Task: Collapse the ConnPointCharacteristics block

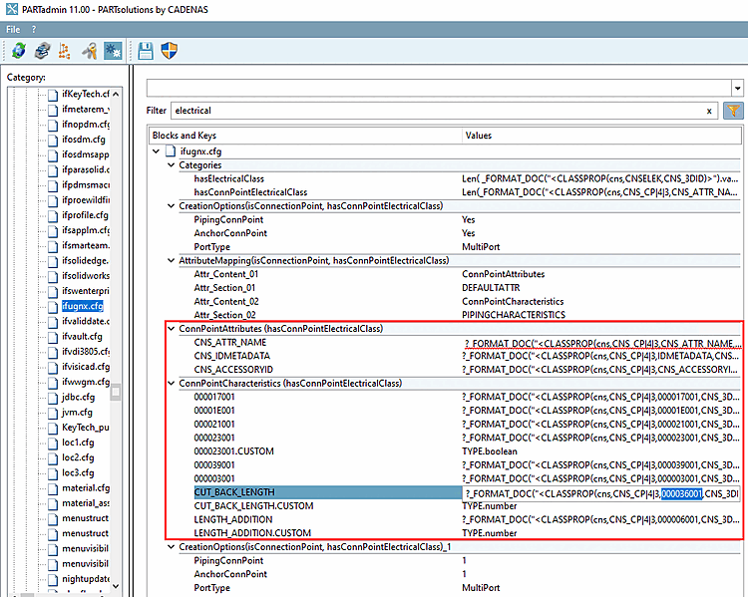Action: point(171,383)
